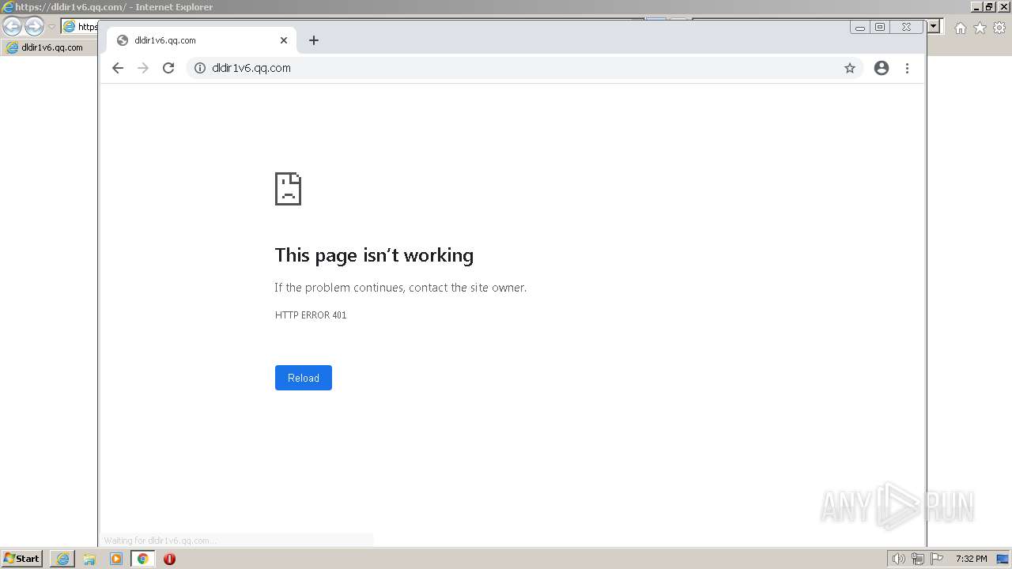Select the Internet Explorer dldir1v6.qq.com tab
The image size is (1012, 569).
51,47
